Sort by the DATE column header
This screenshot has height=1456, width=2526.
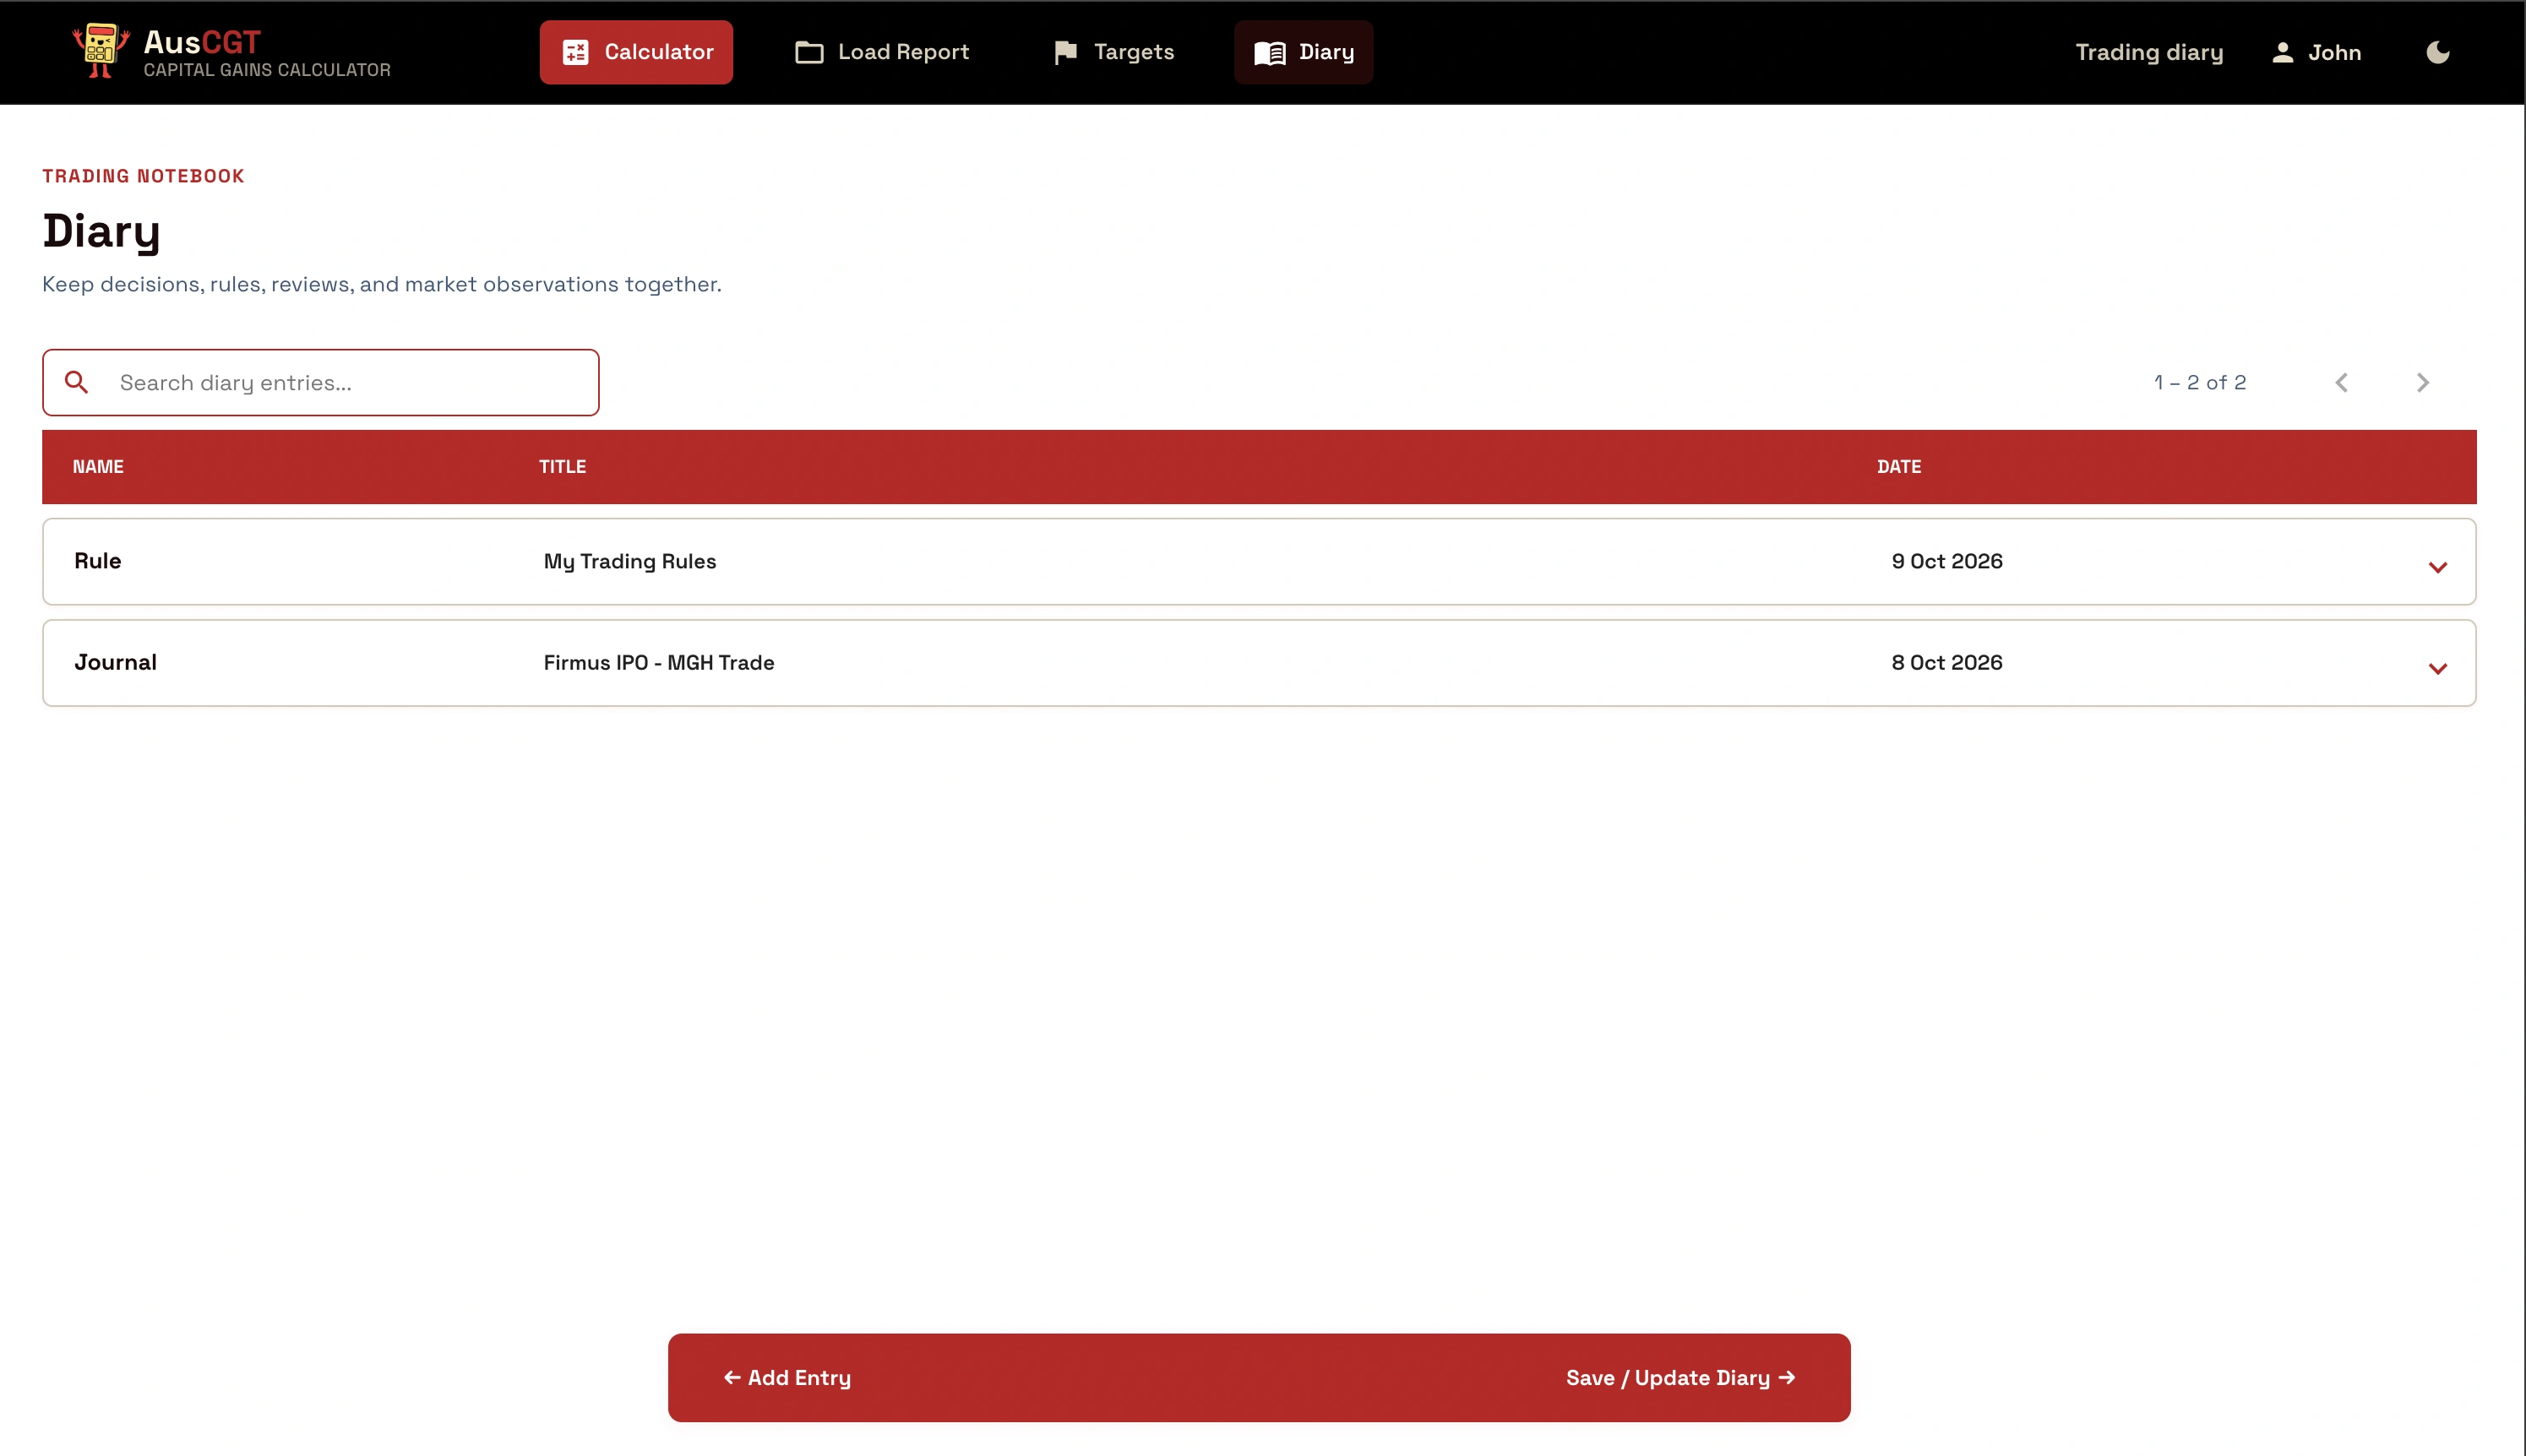pos(1899,466)
